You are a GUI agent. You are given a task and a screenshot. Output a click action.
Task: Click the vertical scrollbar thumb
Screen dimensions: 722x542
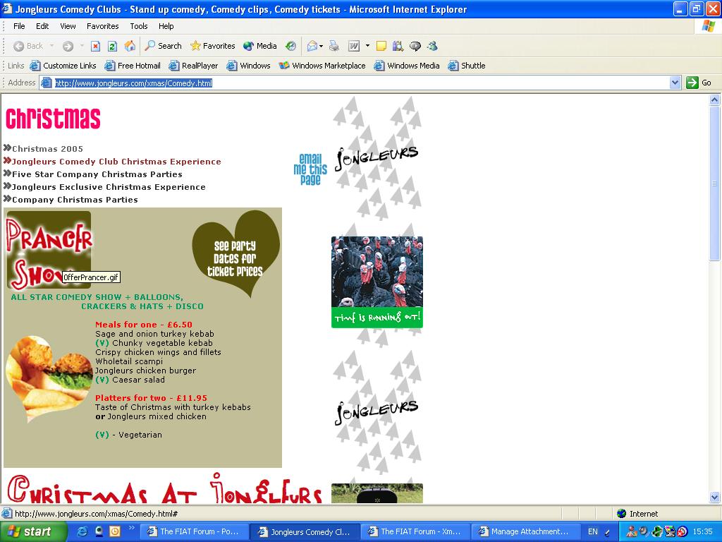click(x=715, y=183)
